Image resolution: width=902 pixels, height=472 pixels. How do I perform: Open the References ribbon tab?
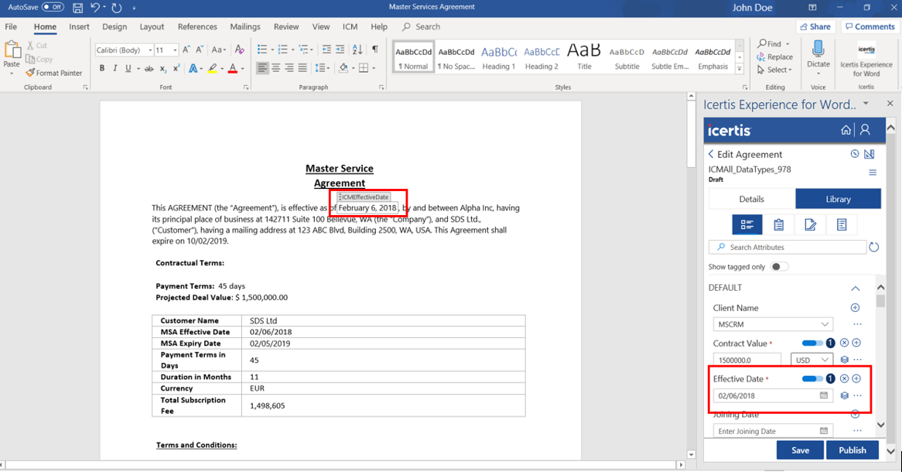(197, 26)
